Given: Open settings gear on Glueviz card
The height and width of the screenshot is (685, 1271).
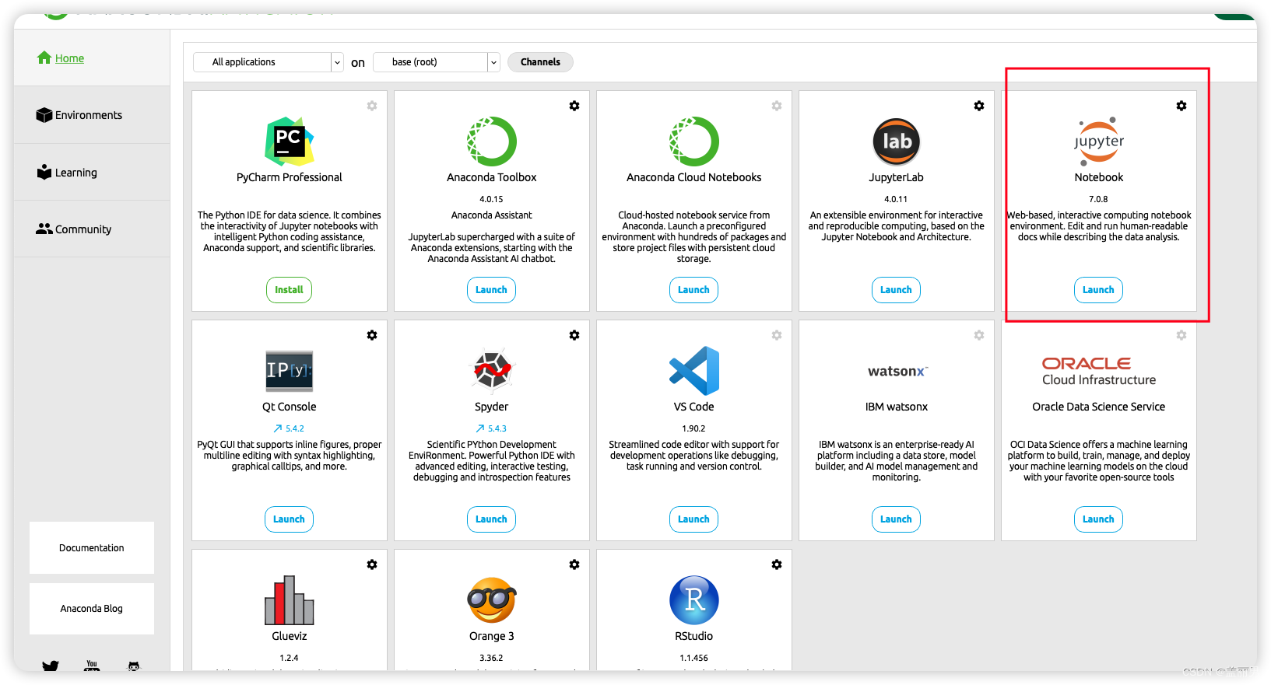Looking at the screenshot, I should click(x=372, y=564).
